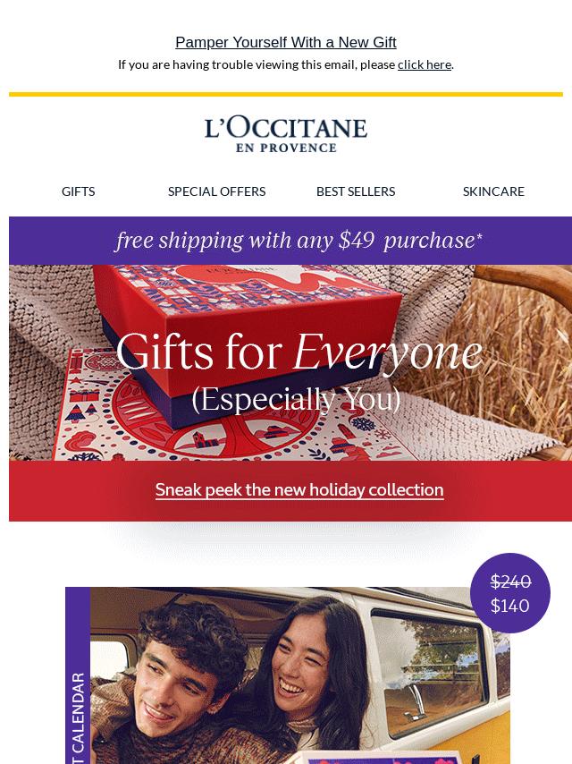This screenshot has width=572, height=764.
Task: Click the crossed-out $240 price
Action: 510,581
